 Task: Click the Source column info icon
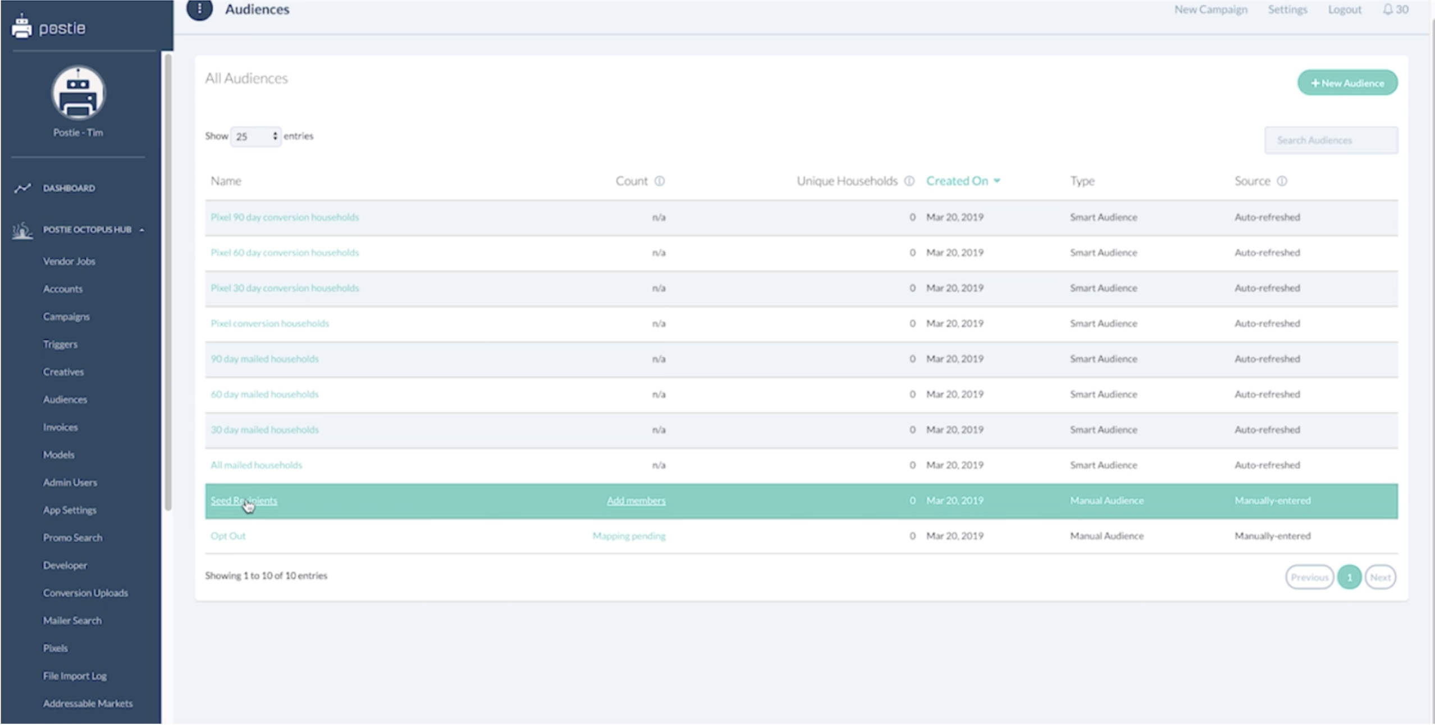tap(1282, 181)
